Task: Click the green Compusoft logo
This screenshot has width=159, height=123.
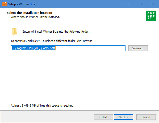Action: pyautogui.click(x=151, y=16)
